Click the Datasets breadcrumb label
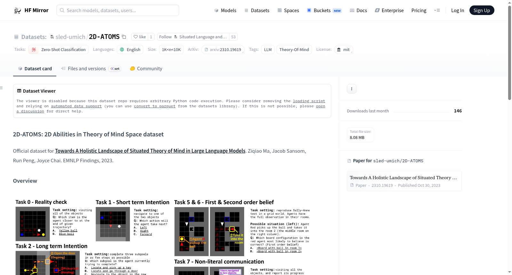The image size is (512, 275). [x=34, y=37]
